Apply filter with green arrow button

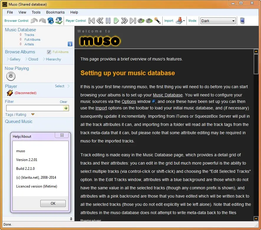[66, 108]
